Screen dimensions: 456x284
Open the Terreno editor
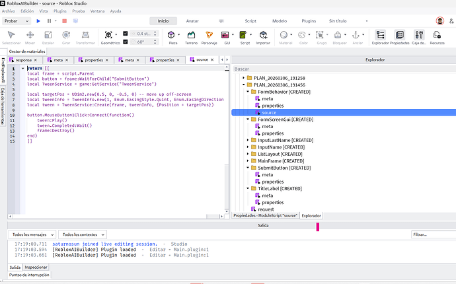pyautogui.click(x=190, y=35)
